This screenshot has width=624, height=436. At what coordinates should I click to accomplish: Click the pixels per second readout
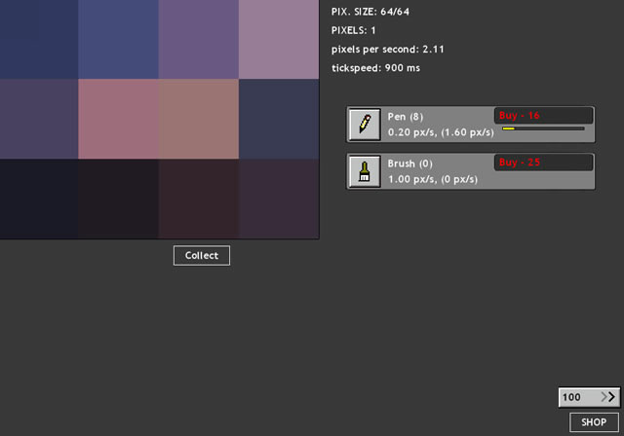click(x=388, y=50)
